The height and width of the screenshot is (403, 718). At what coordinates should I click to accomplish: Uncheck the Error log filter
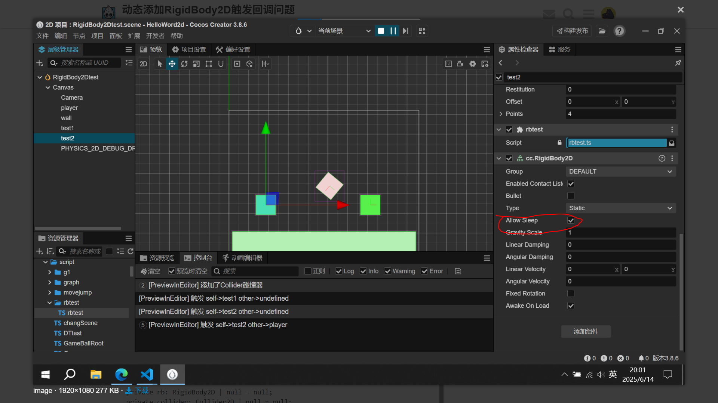click(x=424, y=271)
